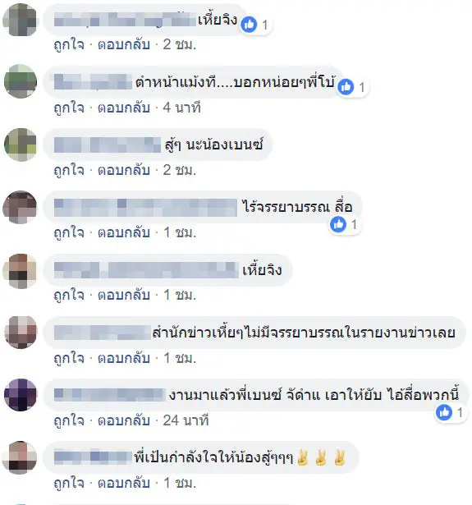
Task: Open the '4 นาที' timestamp link
Action: [x=181, y=108]
